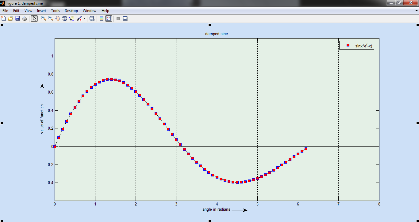Toggle Show Plot Tools and Dock Figure
Image resolution: width=419 pixels, height=222 pixels.
click(125, 18)
